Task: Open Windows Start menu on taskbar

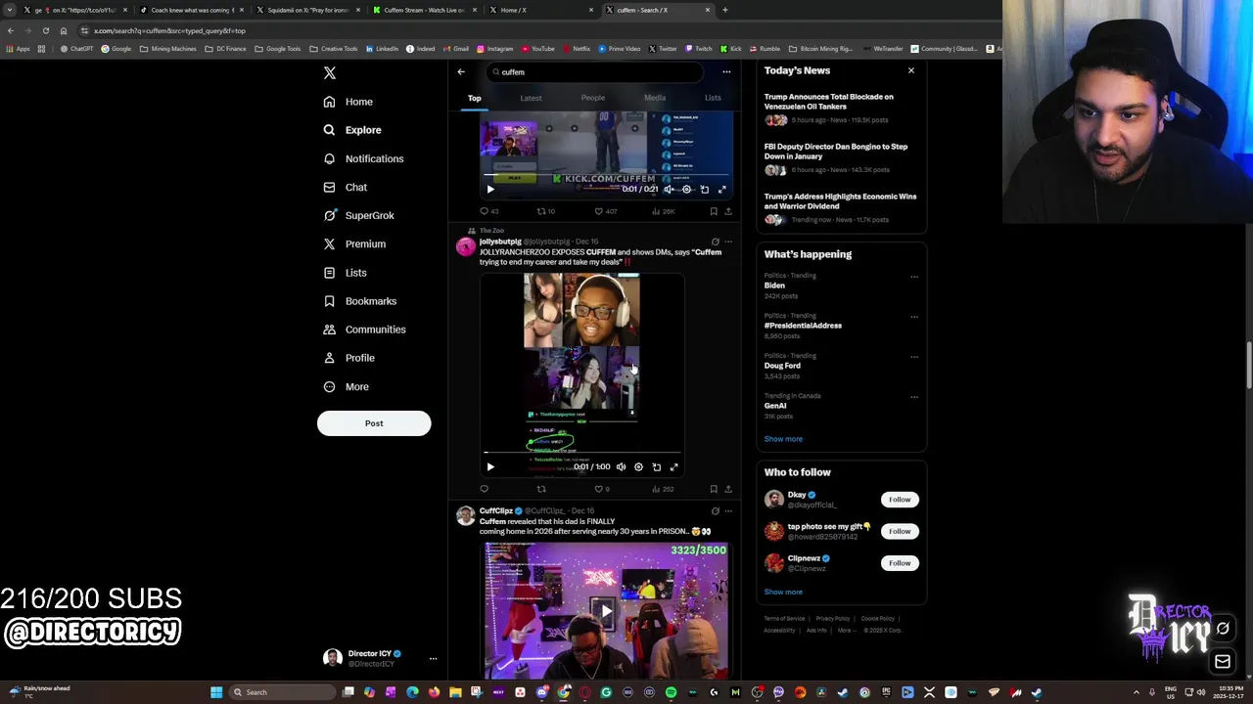Action: point(216,692)
